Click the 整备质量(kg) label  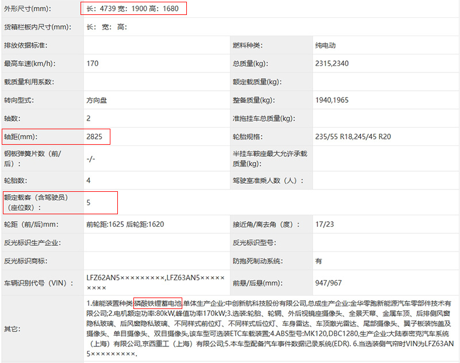point(254,100)
